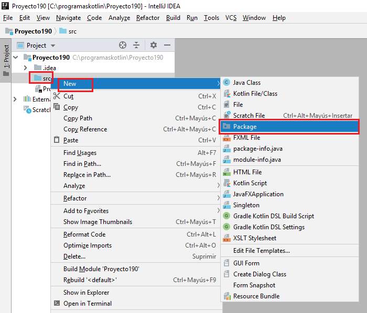Click the Scratch File icon

(x=226, y=115)
